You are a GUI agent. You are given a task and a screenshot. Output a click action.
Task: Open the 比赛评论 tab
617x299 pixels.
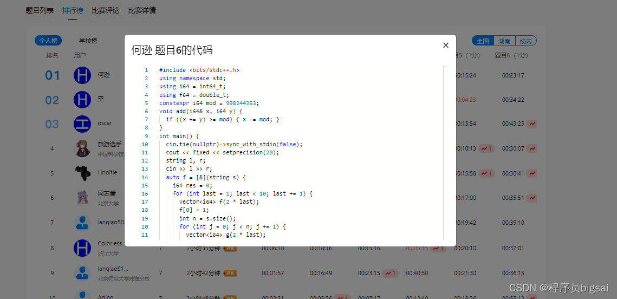(x=106, y=11)
